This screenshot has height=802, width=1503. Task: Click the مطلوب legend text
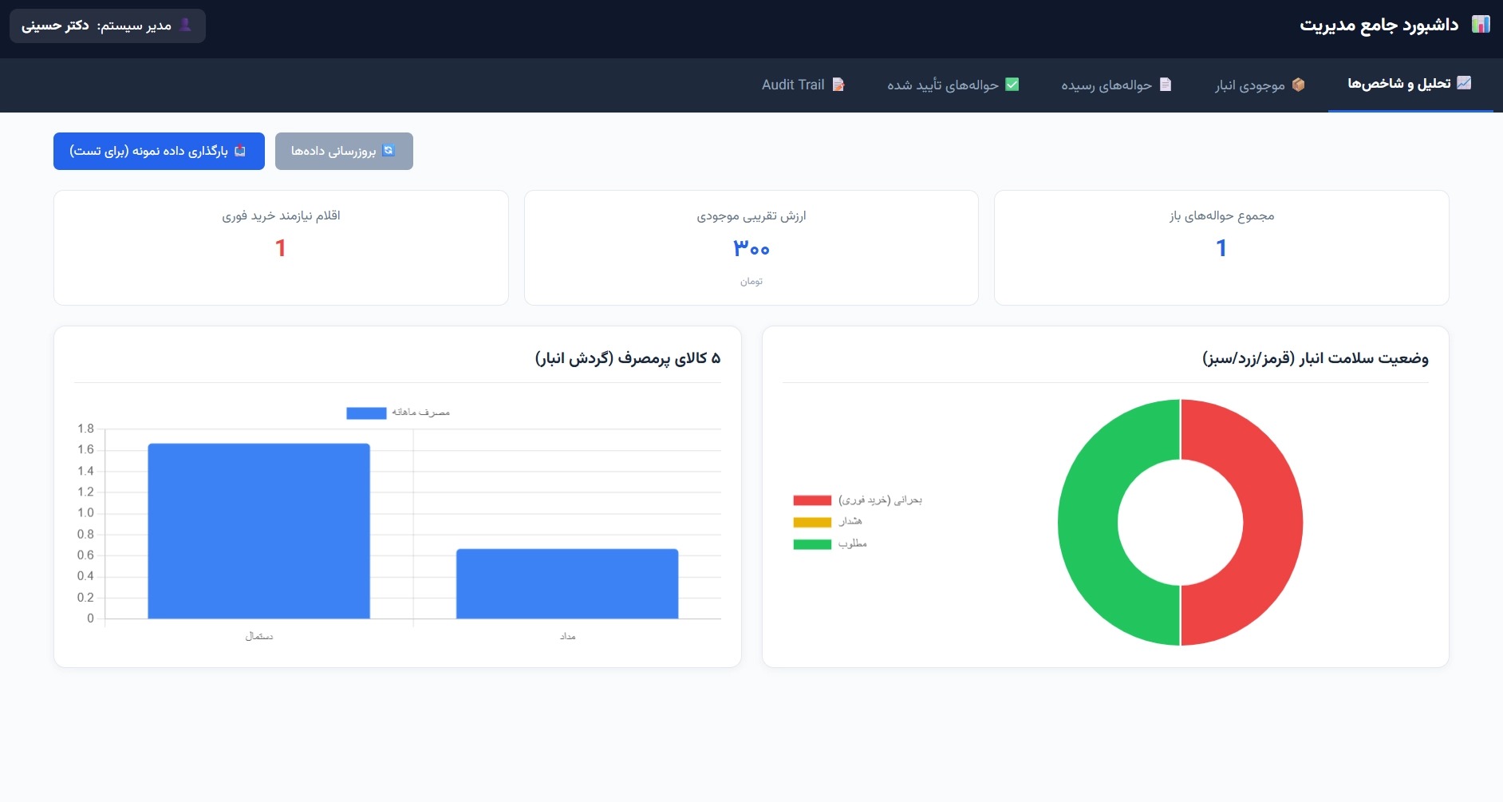coord(852,543)
